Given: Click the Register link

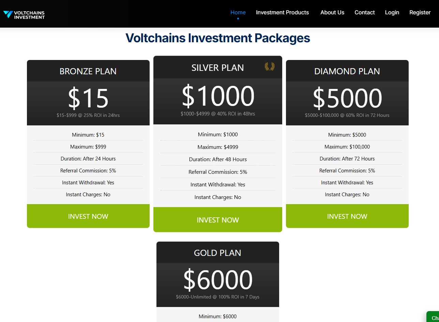Looking at the screenshot, I should (x=420, y=13).
